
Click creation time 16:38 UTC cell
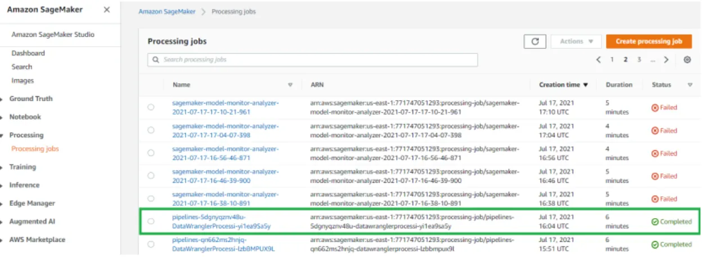pos(556,199)
